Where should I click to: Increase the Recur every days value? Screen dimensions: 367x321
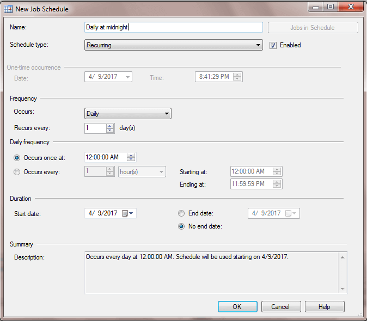pos(110,126)
